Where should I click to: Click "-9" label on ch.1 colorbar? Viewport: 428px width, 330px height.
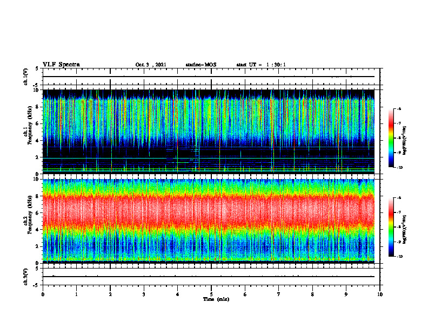tap(399, 153)
